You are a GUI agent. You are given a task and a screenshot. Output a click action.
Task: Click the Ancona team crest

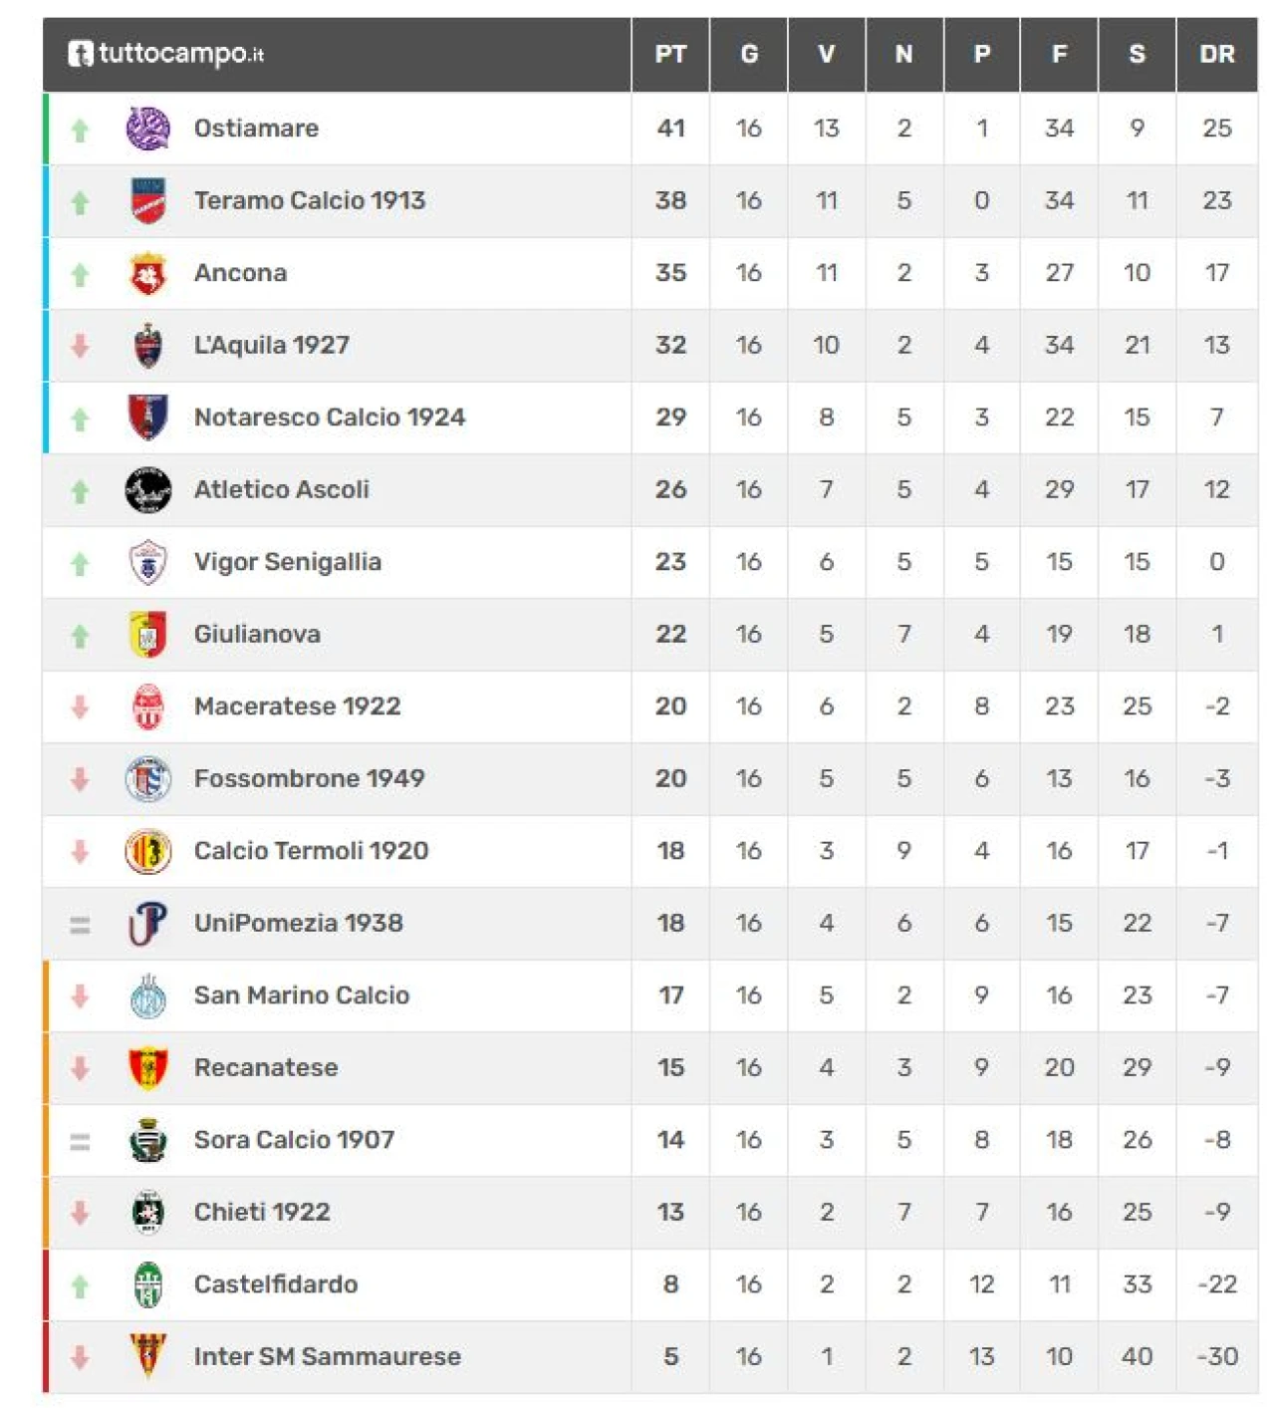147,273
